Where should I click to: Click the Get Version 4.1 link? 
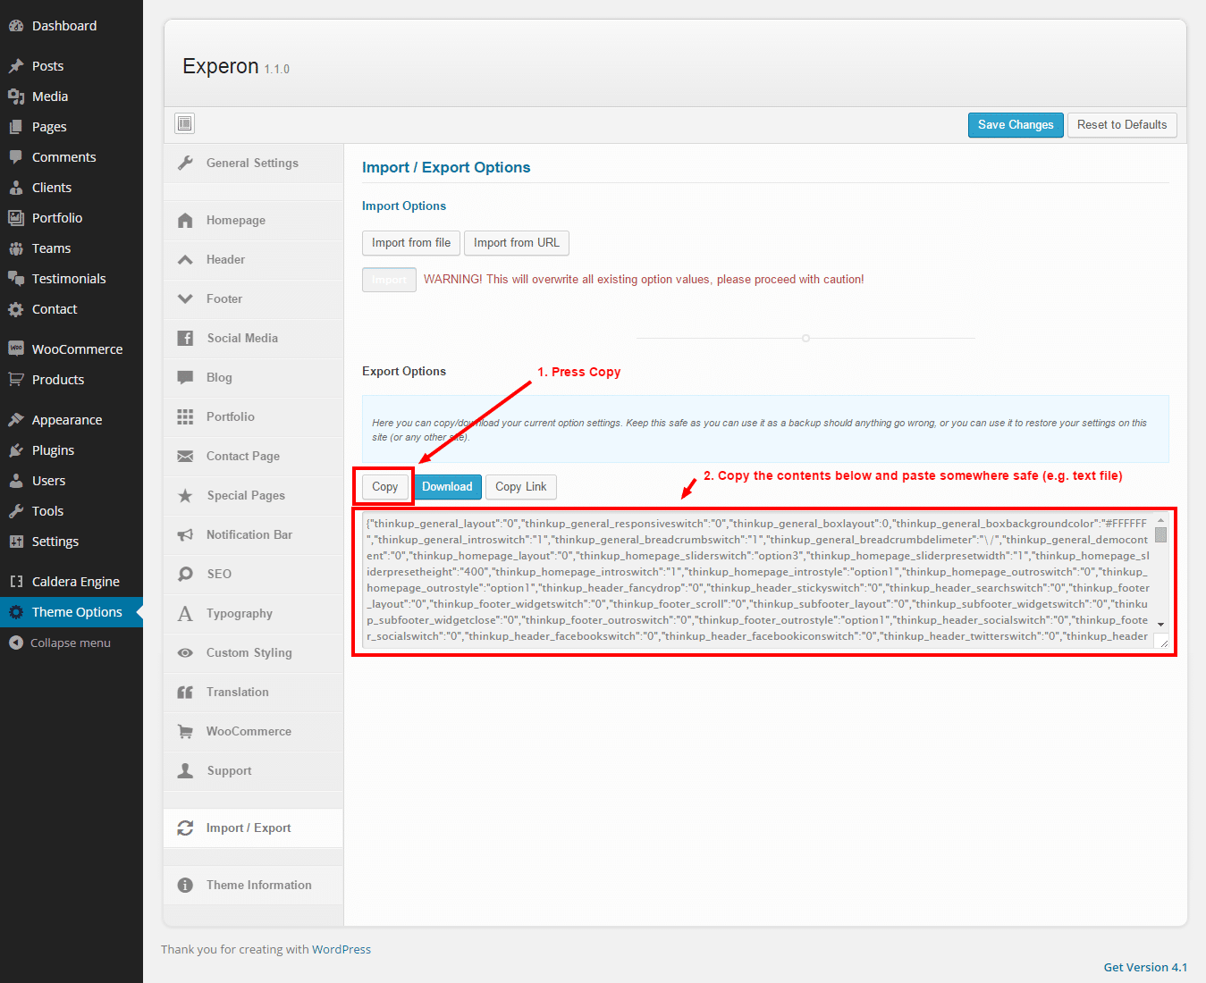tap(1145, 967)
